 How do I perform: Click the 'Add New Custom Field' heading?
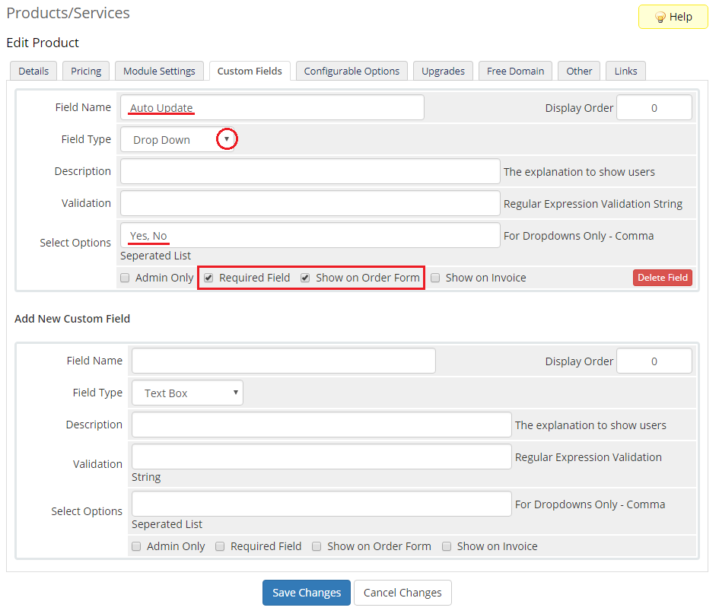tap(72, 319)
